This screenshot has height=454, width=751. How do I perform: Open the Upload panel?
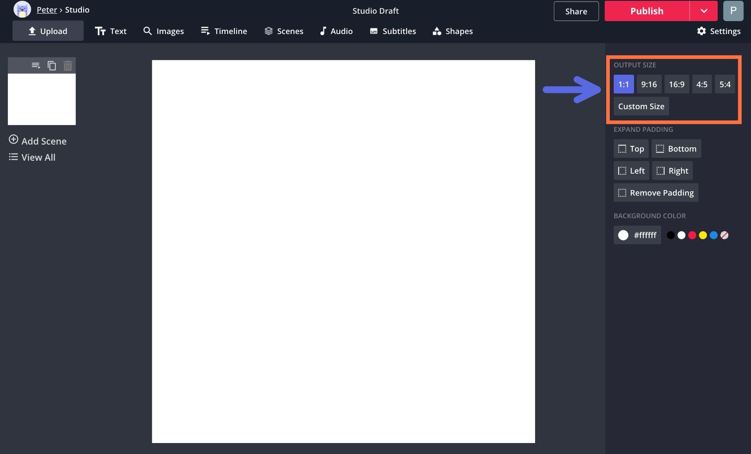(x=48, y=31)
